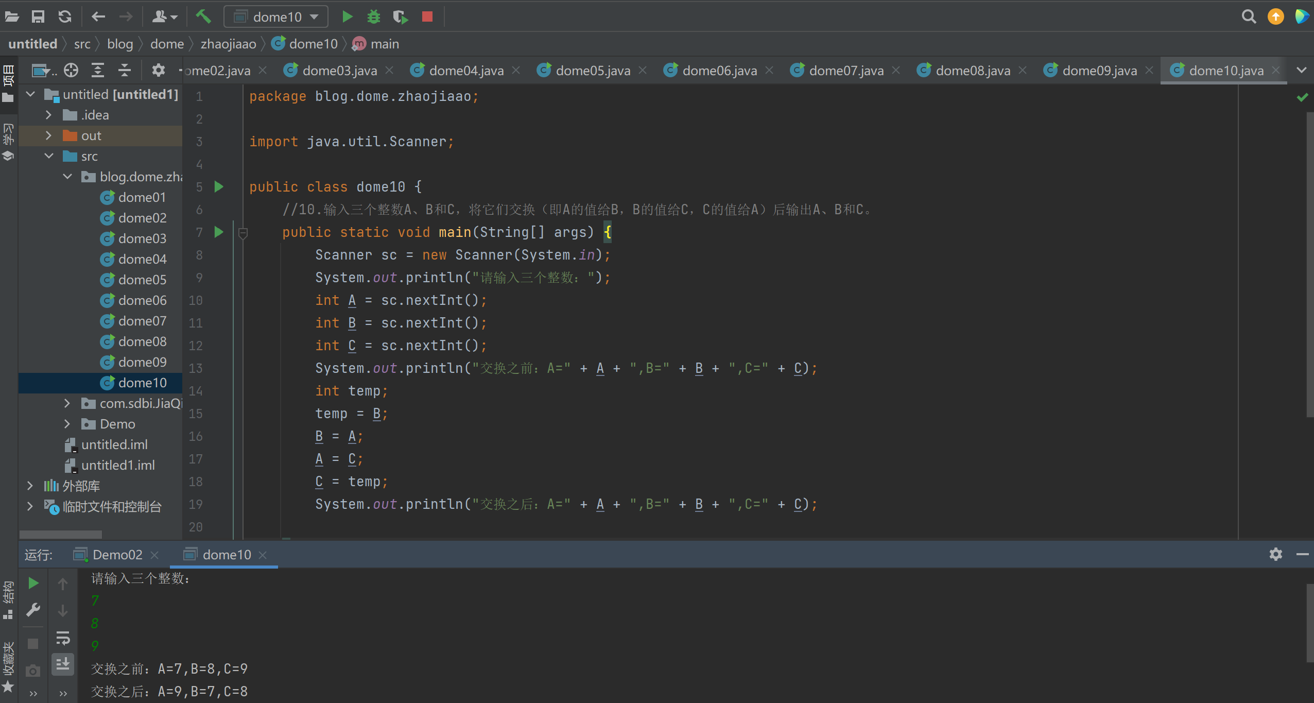Click the Debug bug icon

click(373, 17)
